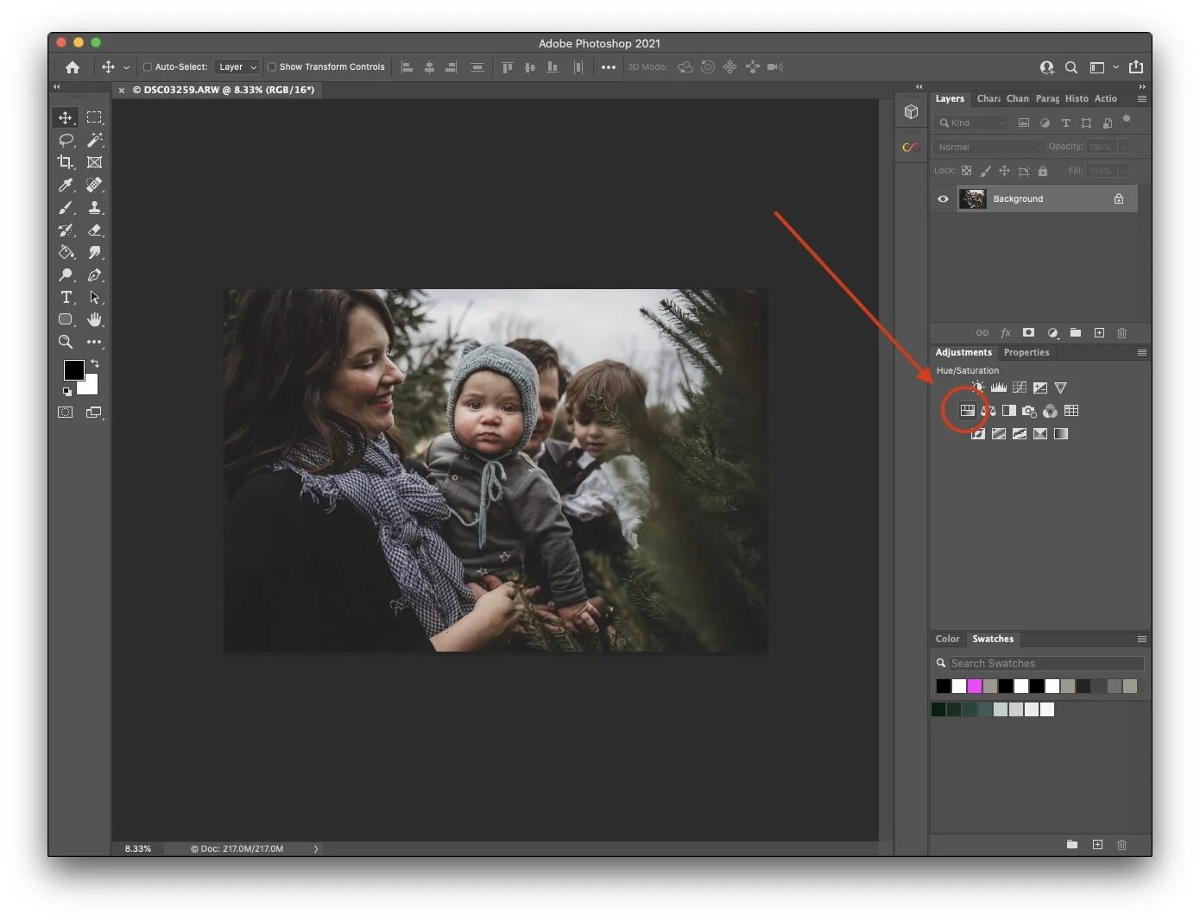Enable Show Transform Controls checkbox

[272, 67]
